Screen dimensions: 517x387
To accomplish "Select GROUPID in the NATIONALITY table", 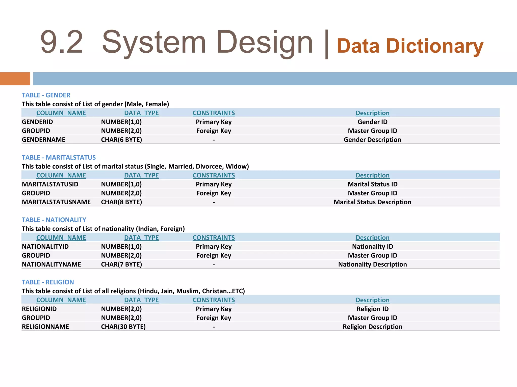I will [36, 255].
